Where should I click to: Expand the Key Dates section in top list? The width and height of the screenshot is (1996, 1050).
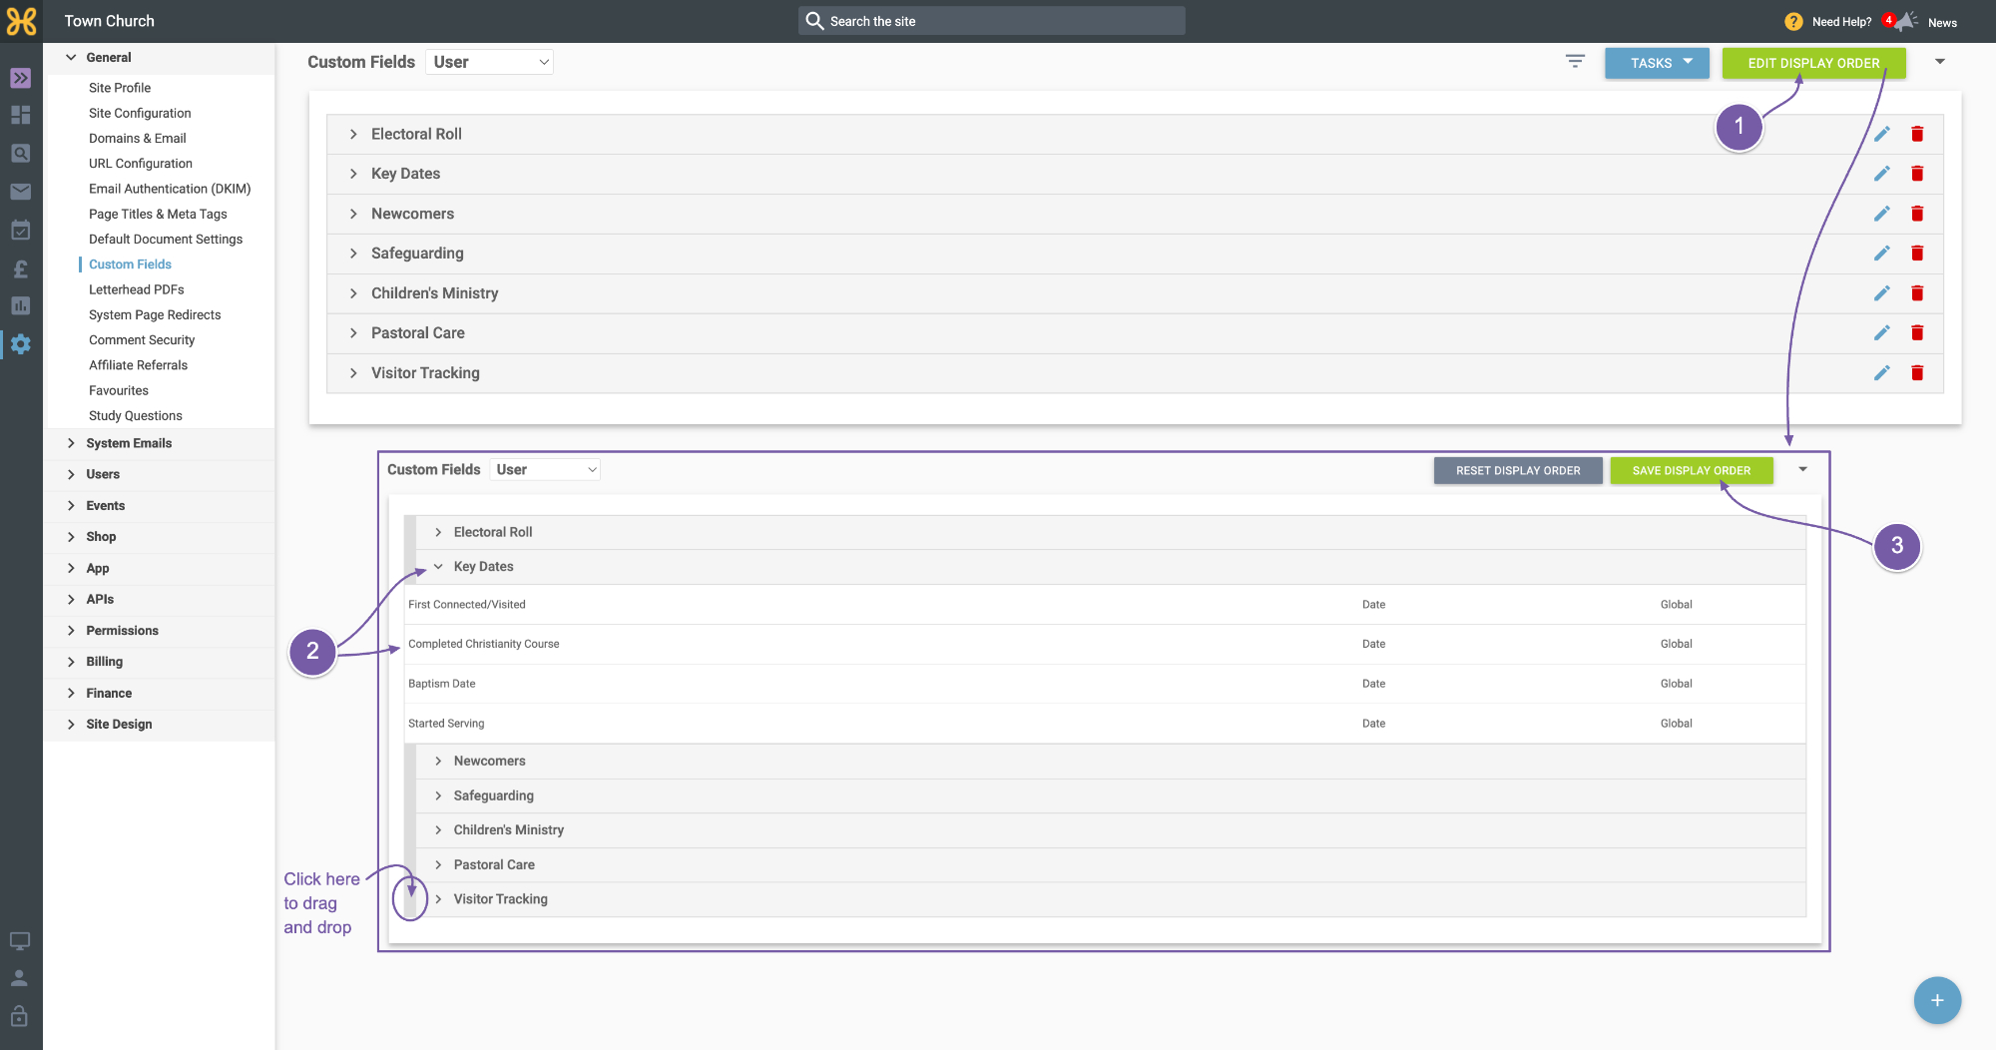[353, 174]
